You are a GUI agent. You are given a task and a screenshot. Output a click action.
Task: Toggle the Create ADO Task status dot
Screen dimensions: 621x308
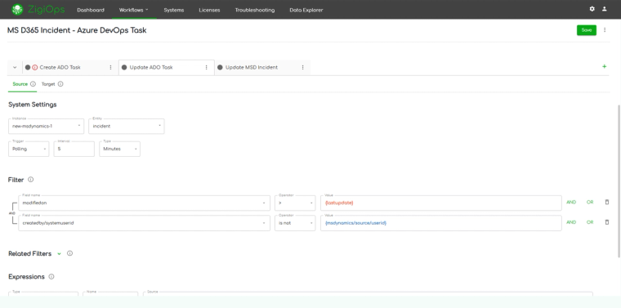[28, 67]
